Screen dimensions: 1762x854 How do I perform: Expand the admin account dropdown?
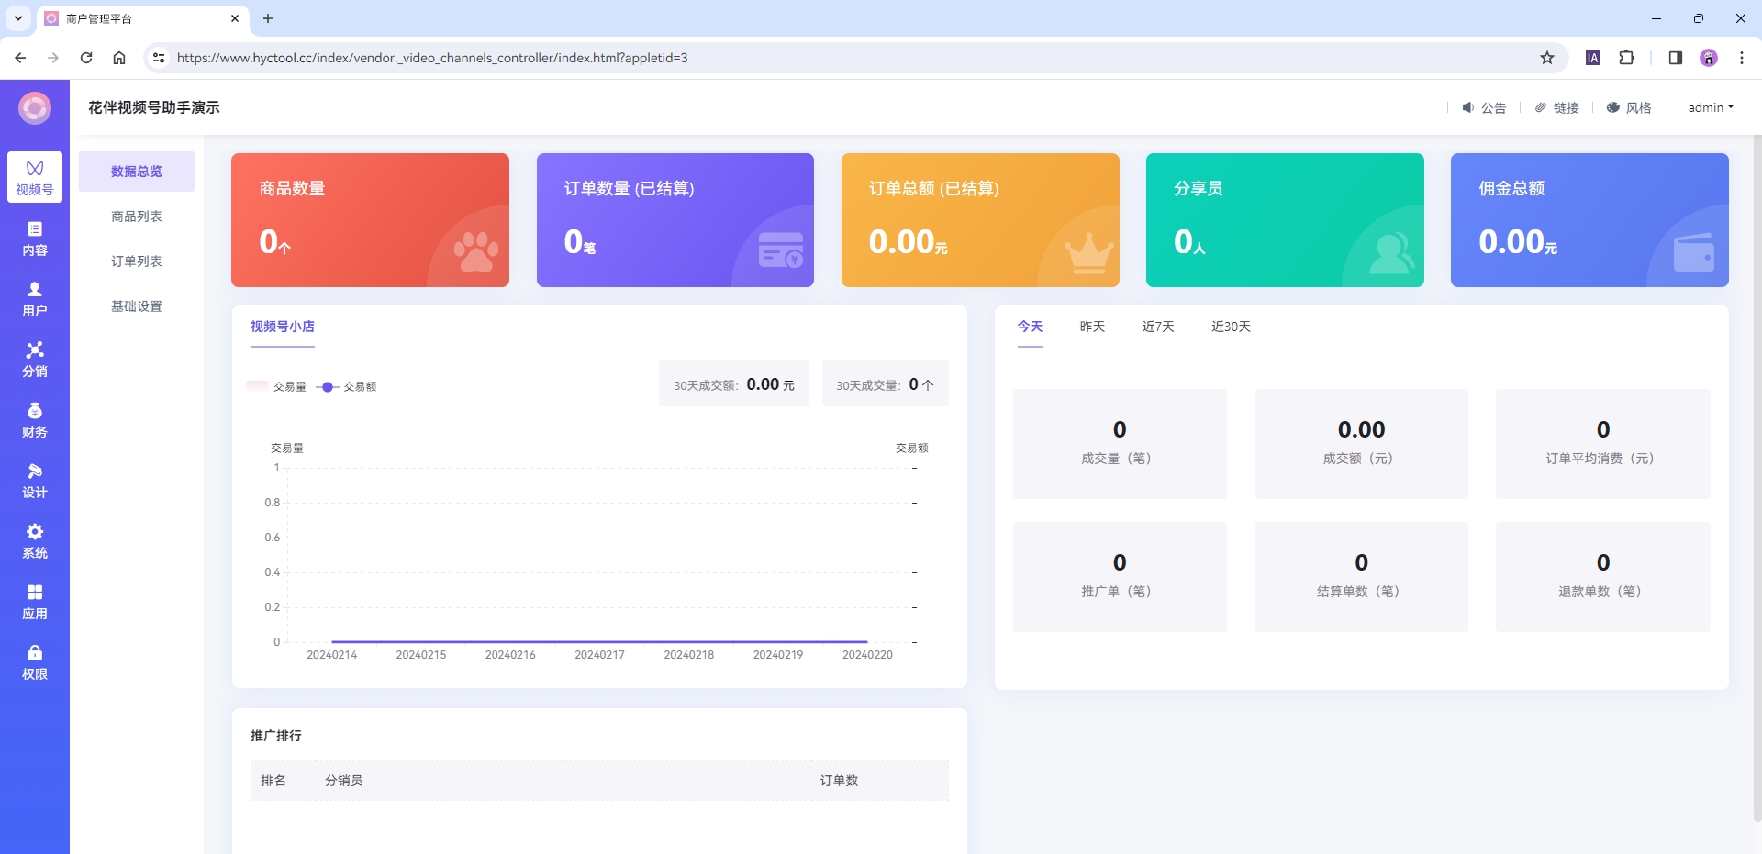tap(1711, 107)
